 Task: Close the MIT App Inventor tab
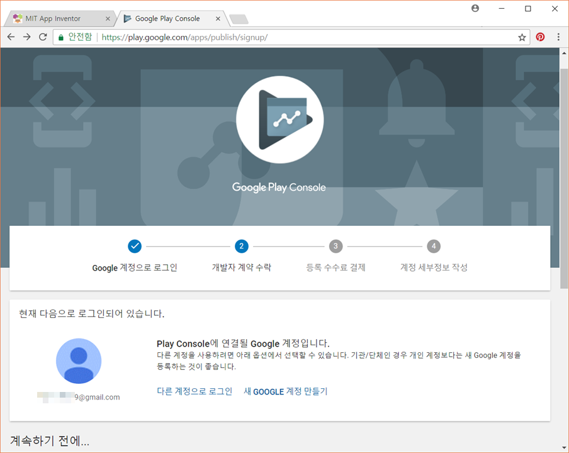coord(108,18)
